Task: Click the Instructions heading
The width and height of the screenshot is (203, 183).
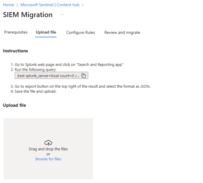Action: [15, 51]
